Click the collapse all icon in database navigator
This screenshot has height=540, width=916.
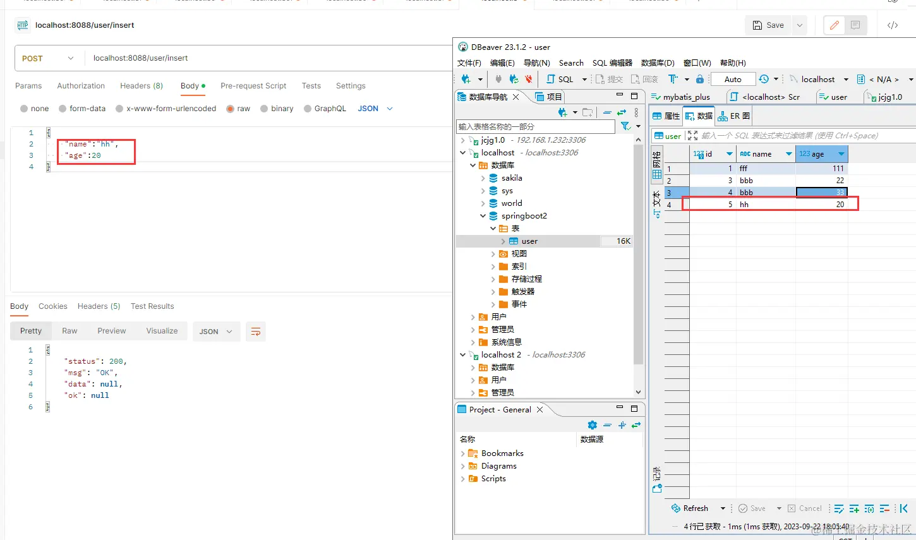point(607,112)
